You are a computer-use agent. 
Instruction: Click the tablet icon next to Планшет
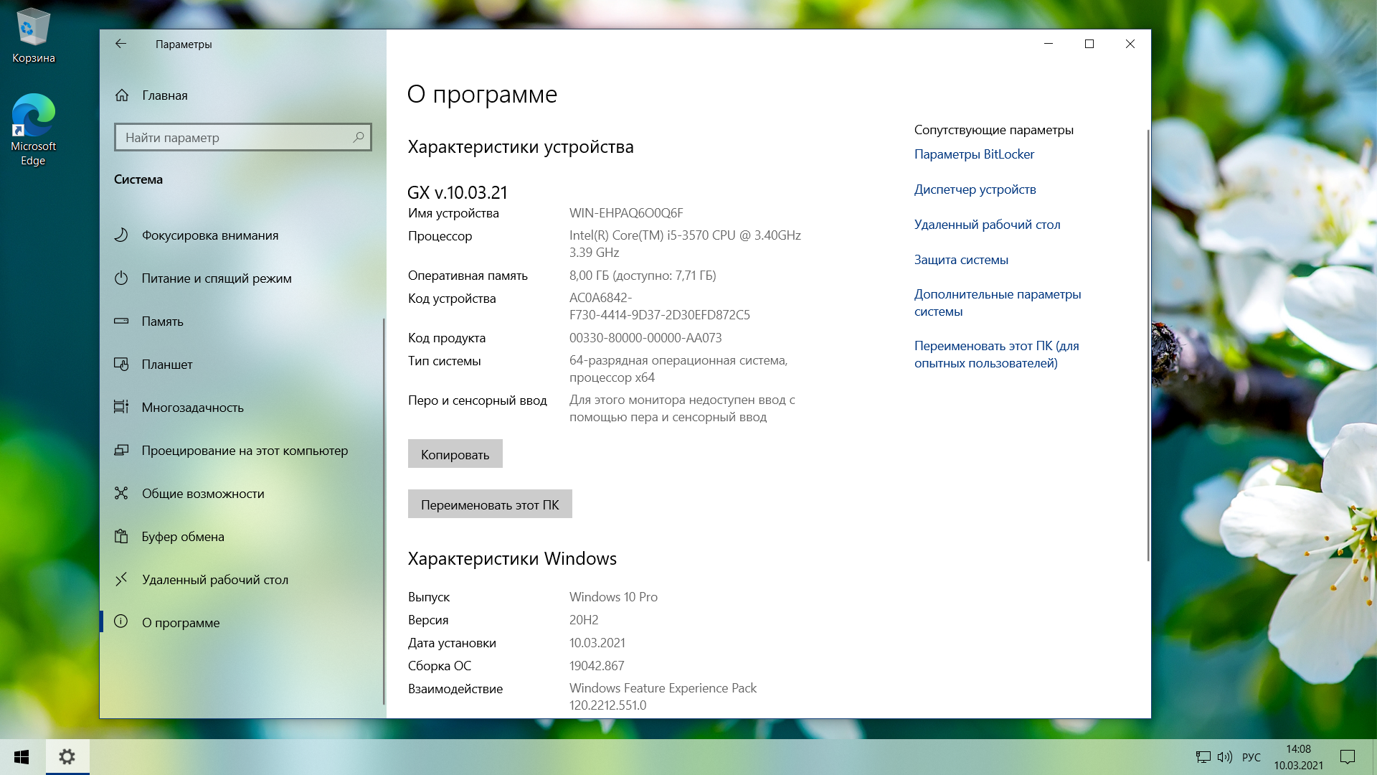point(121,364)
